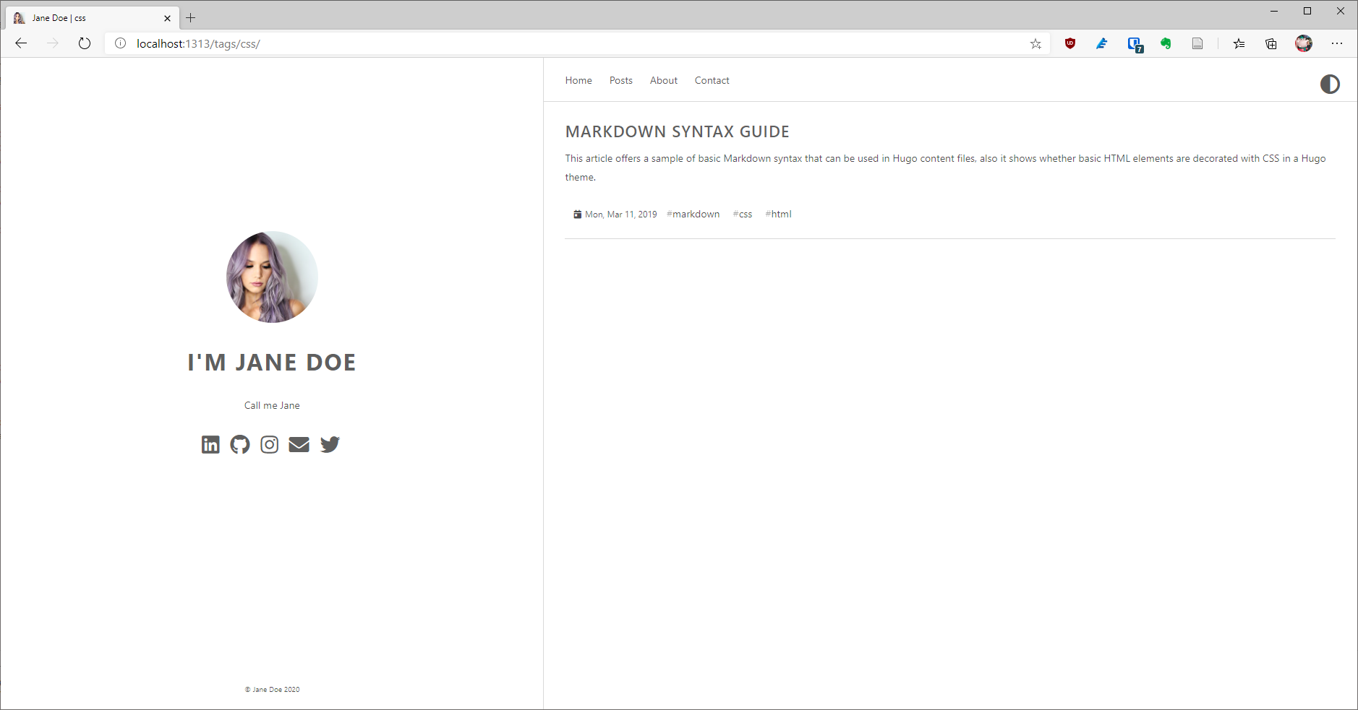Select the Jane Doe | css tab

pos(92,18)
